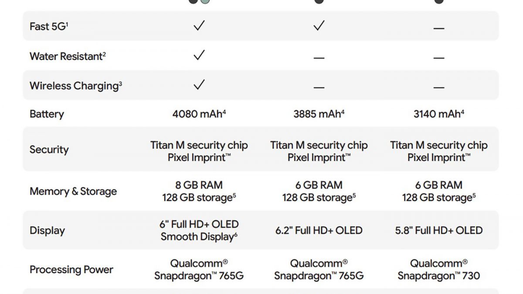Click Wireless Charging dash for third phone
This screenshot has height=294, width=523.
point(439,87)
